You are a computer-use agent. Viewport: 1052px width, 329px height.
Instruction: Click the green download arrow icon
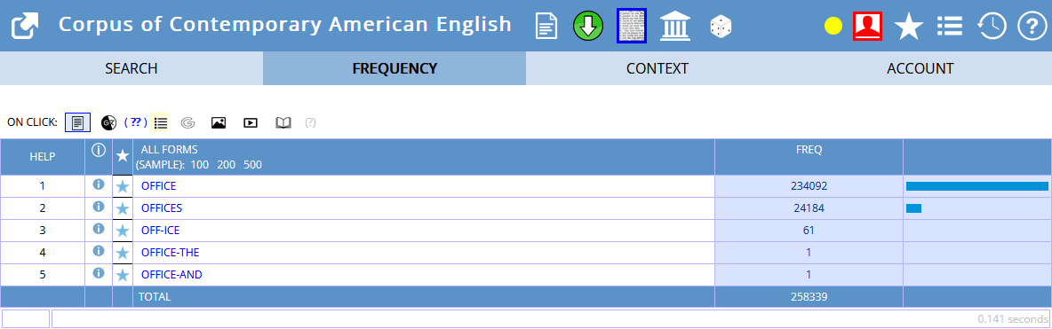587,26
